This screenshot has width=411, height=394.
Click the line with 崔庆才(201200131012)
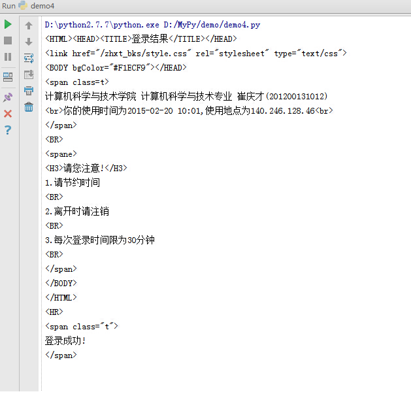tap(186, 97)
